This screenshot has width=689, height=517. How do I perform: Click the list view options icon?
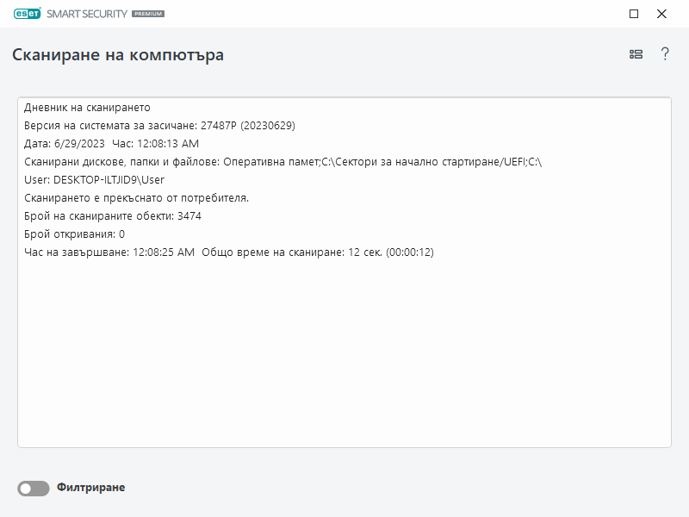point(636,54)
